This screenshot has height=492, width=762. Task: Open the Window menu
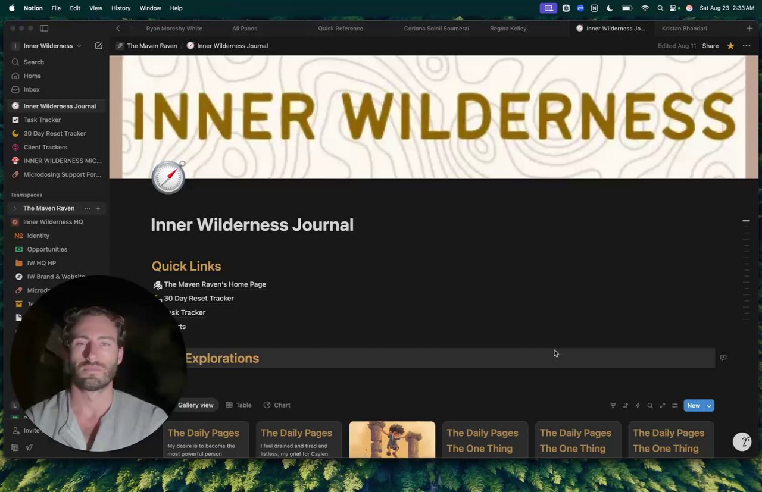point(150,8)
